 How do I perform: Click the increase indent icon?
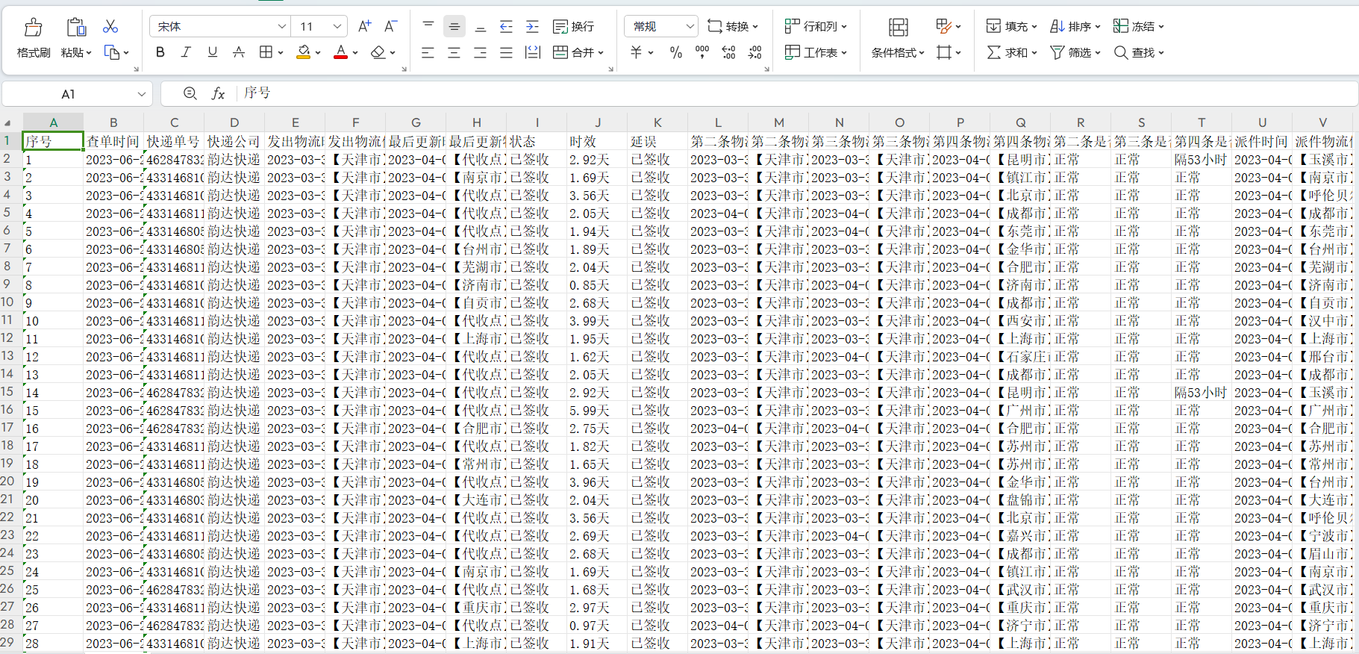[532, 27]
